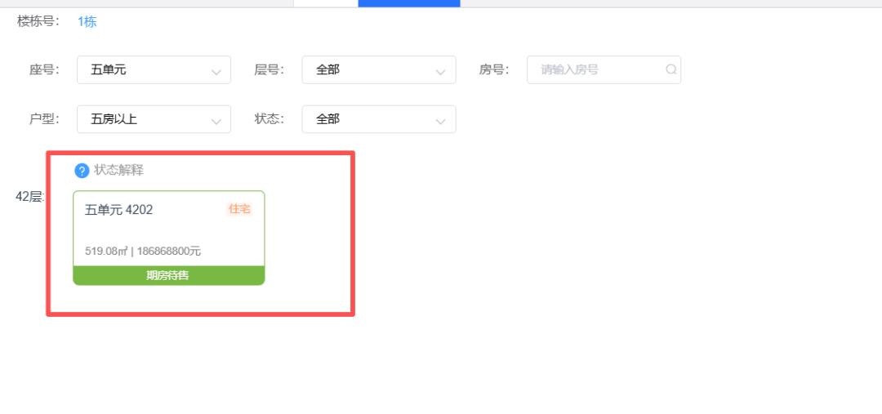Screen dimensions: 882x414
Task: Select the white tab beside the blue tab
Action: (325, 3)
